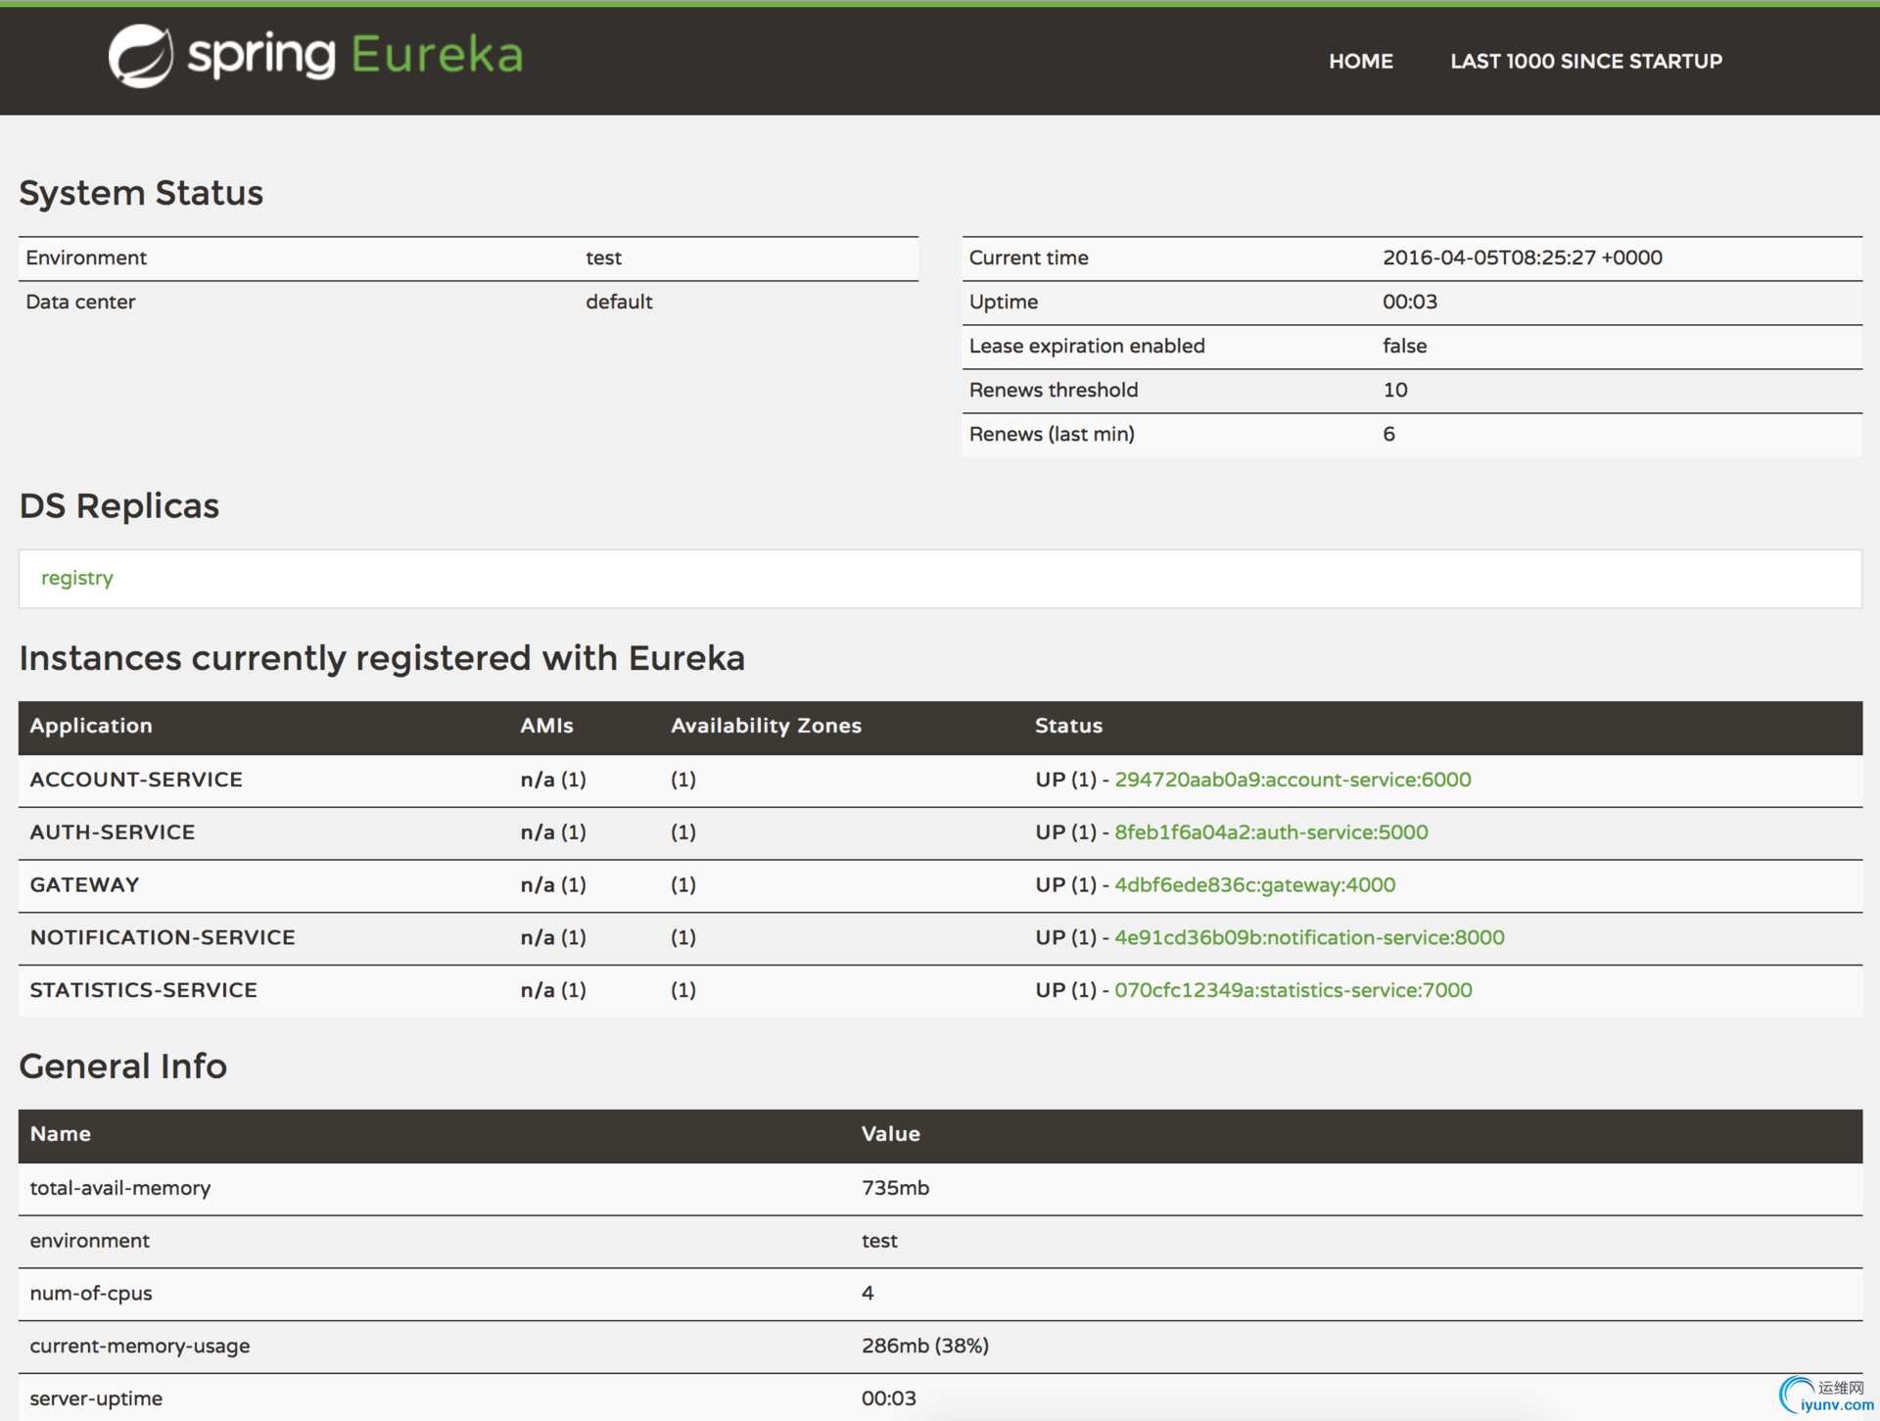This screenshot has width=1880, height=1421.
Task: Click the Application column header
Action: coord(91,726)
